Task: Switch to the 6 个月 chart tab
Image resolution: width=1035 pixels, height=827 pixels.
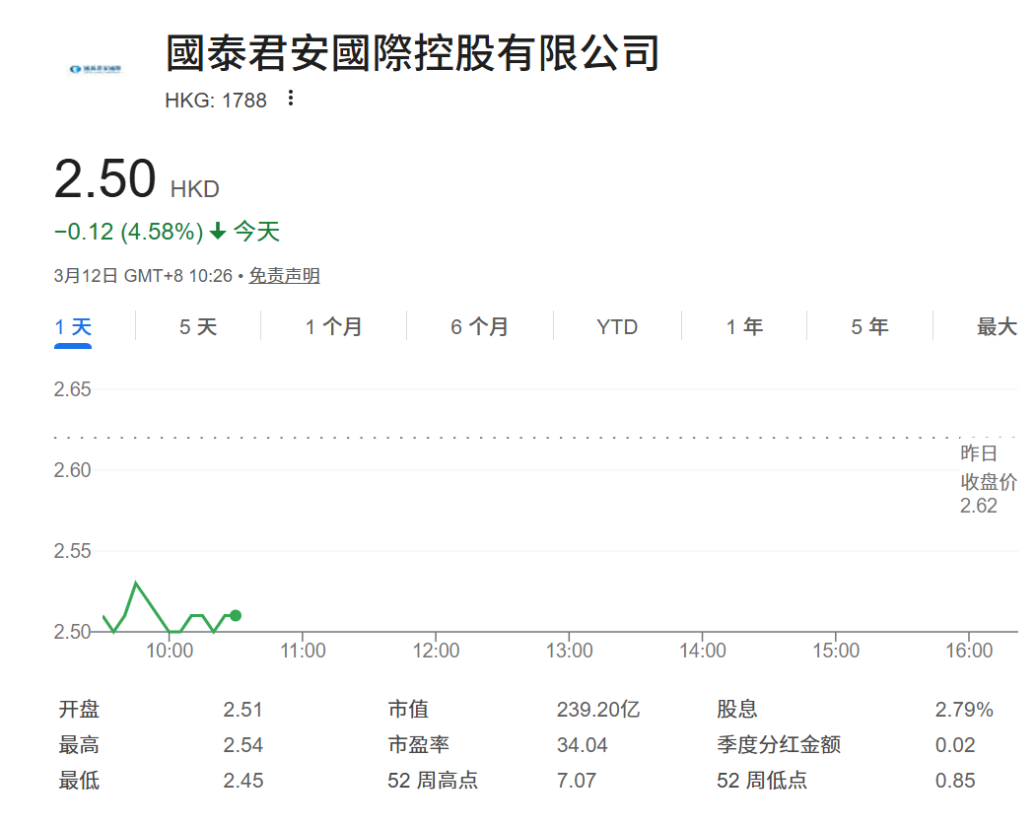Action: coord(479,326)
